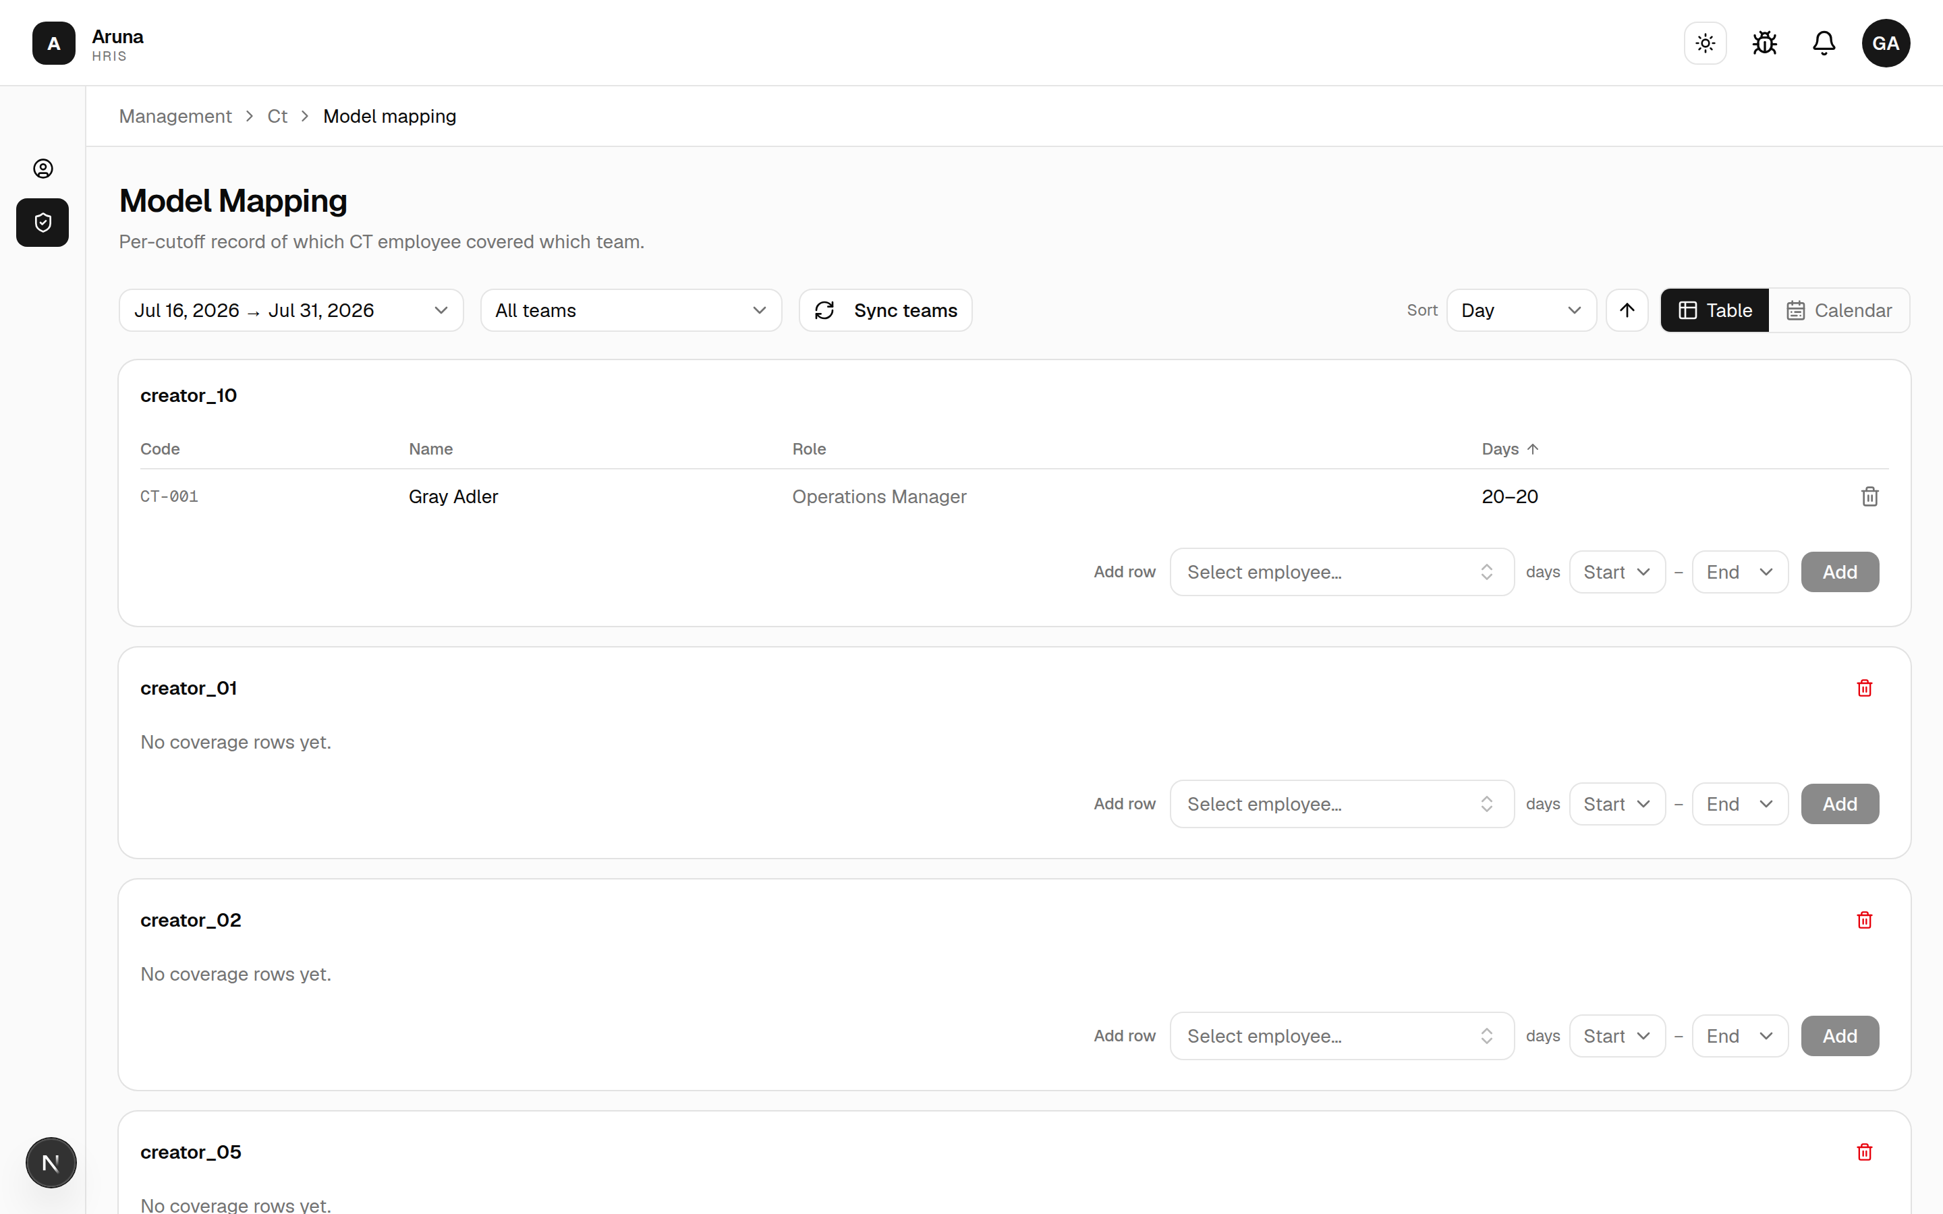
Task: Select the shield management sidebar icon
Action: click(43, 223)
